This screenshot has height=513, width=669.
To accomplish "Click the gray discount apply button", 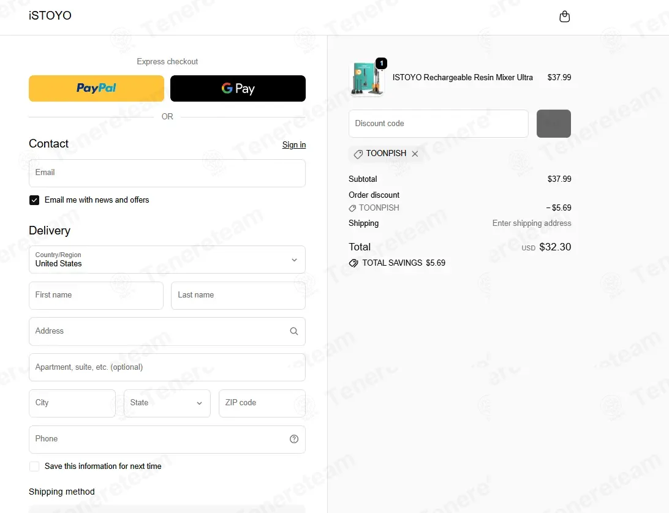I will click(554, 124).
